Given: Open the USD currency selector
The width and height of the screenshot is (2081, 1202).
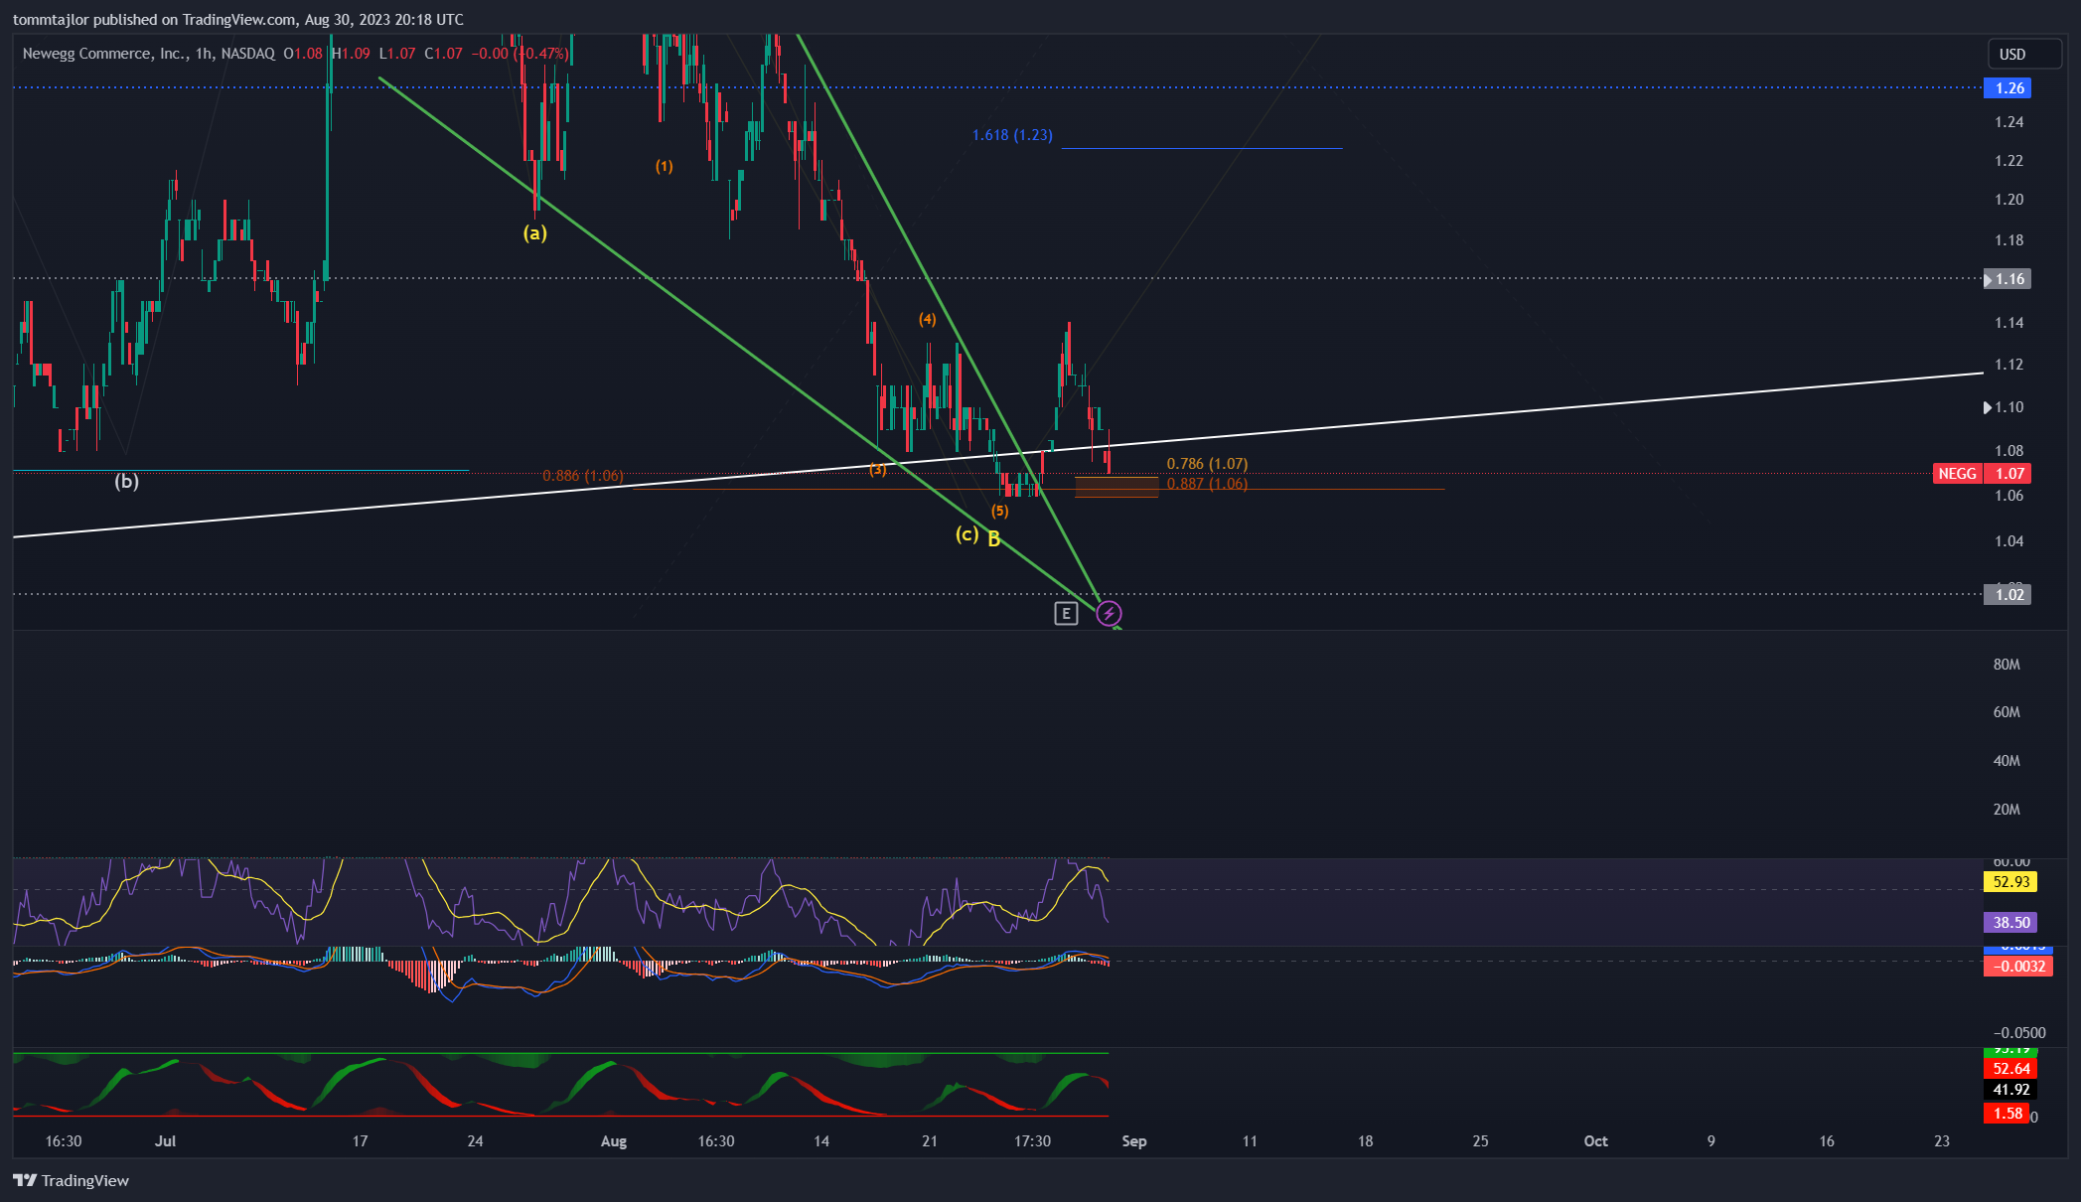Looking at the screenshot, I should click(2024, 55).
